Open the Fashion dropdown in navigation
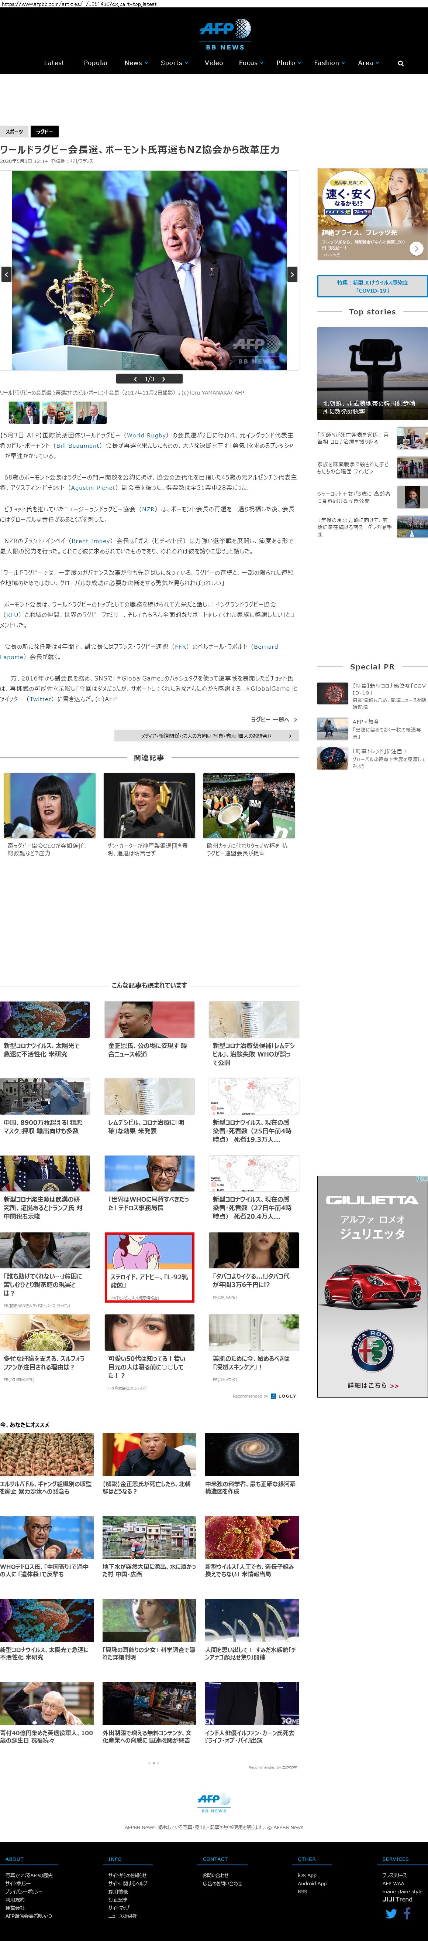This screenshot has width=428, height=1941. 329,63
